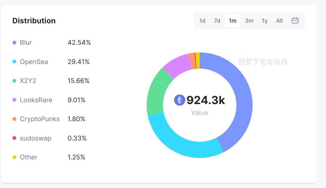Switch to the 1m time range
This screenshot has width=326, height=188.
[232, 21]
